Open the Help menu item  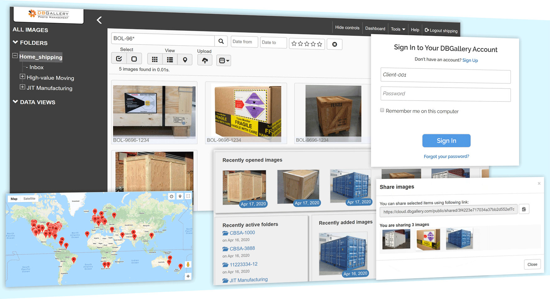click(415, 30)
